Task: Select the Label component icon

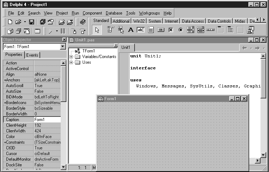Action: pos(131,30)
